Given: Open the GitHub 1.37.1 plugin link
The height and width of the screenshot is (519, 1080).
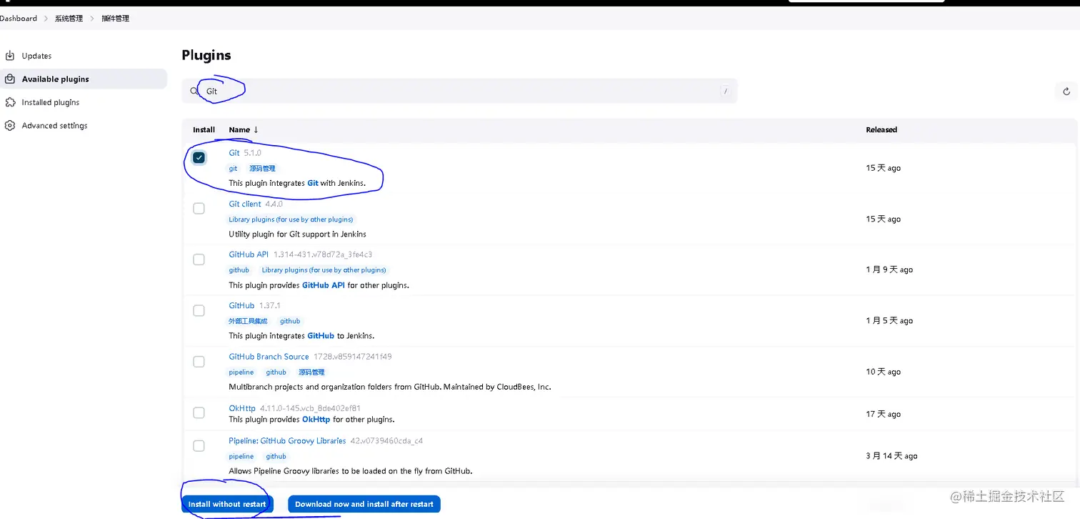Looking at the screenshot, I should 241,305.
